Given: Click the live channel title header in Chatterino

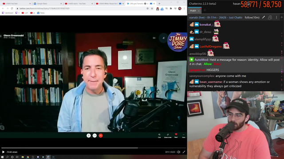Looking at the screenshot, I should coord(216,18).
